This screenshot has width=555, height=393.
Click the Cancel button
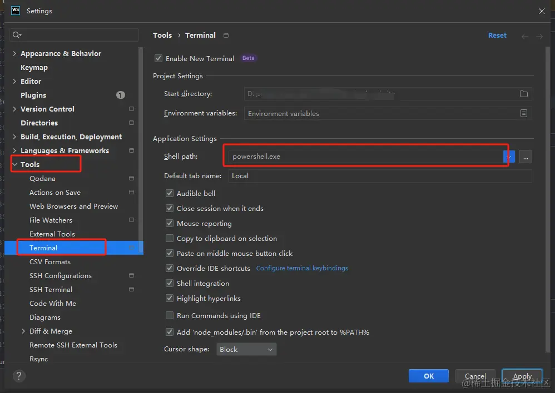(475, 376)
